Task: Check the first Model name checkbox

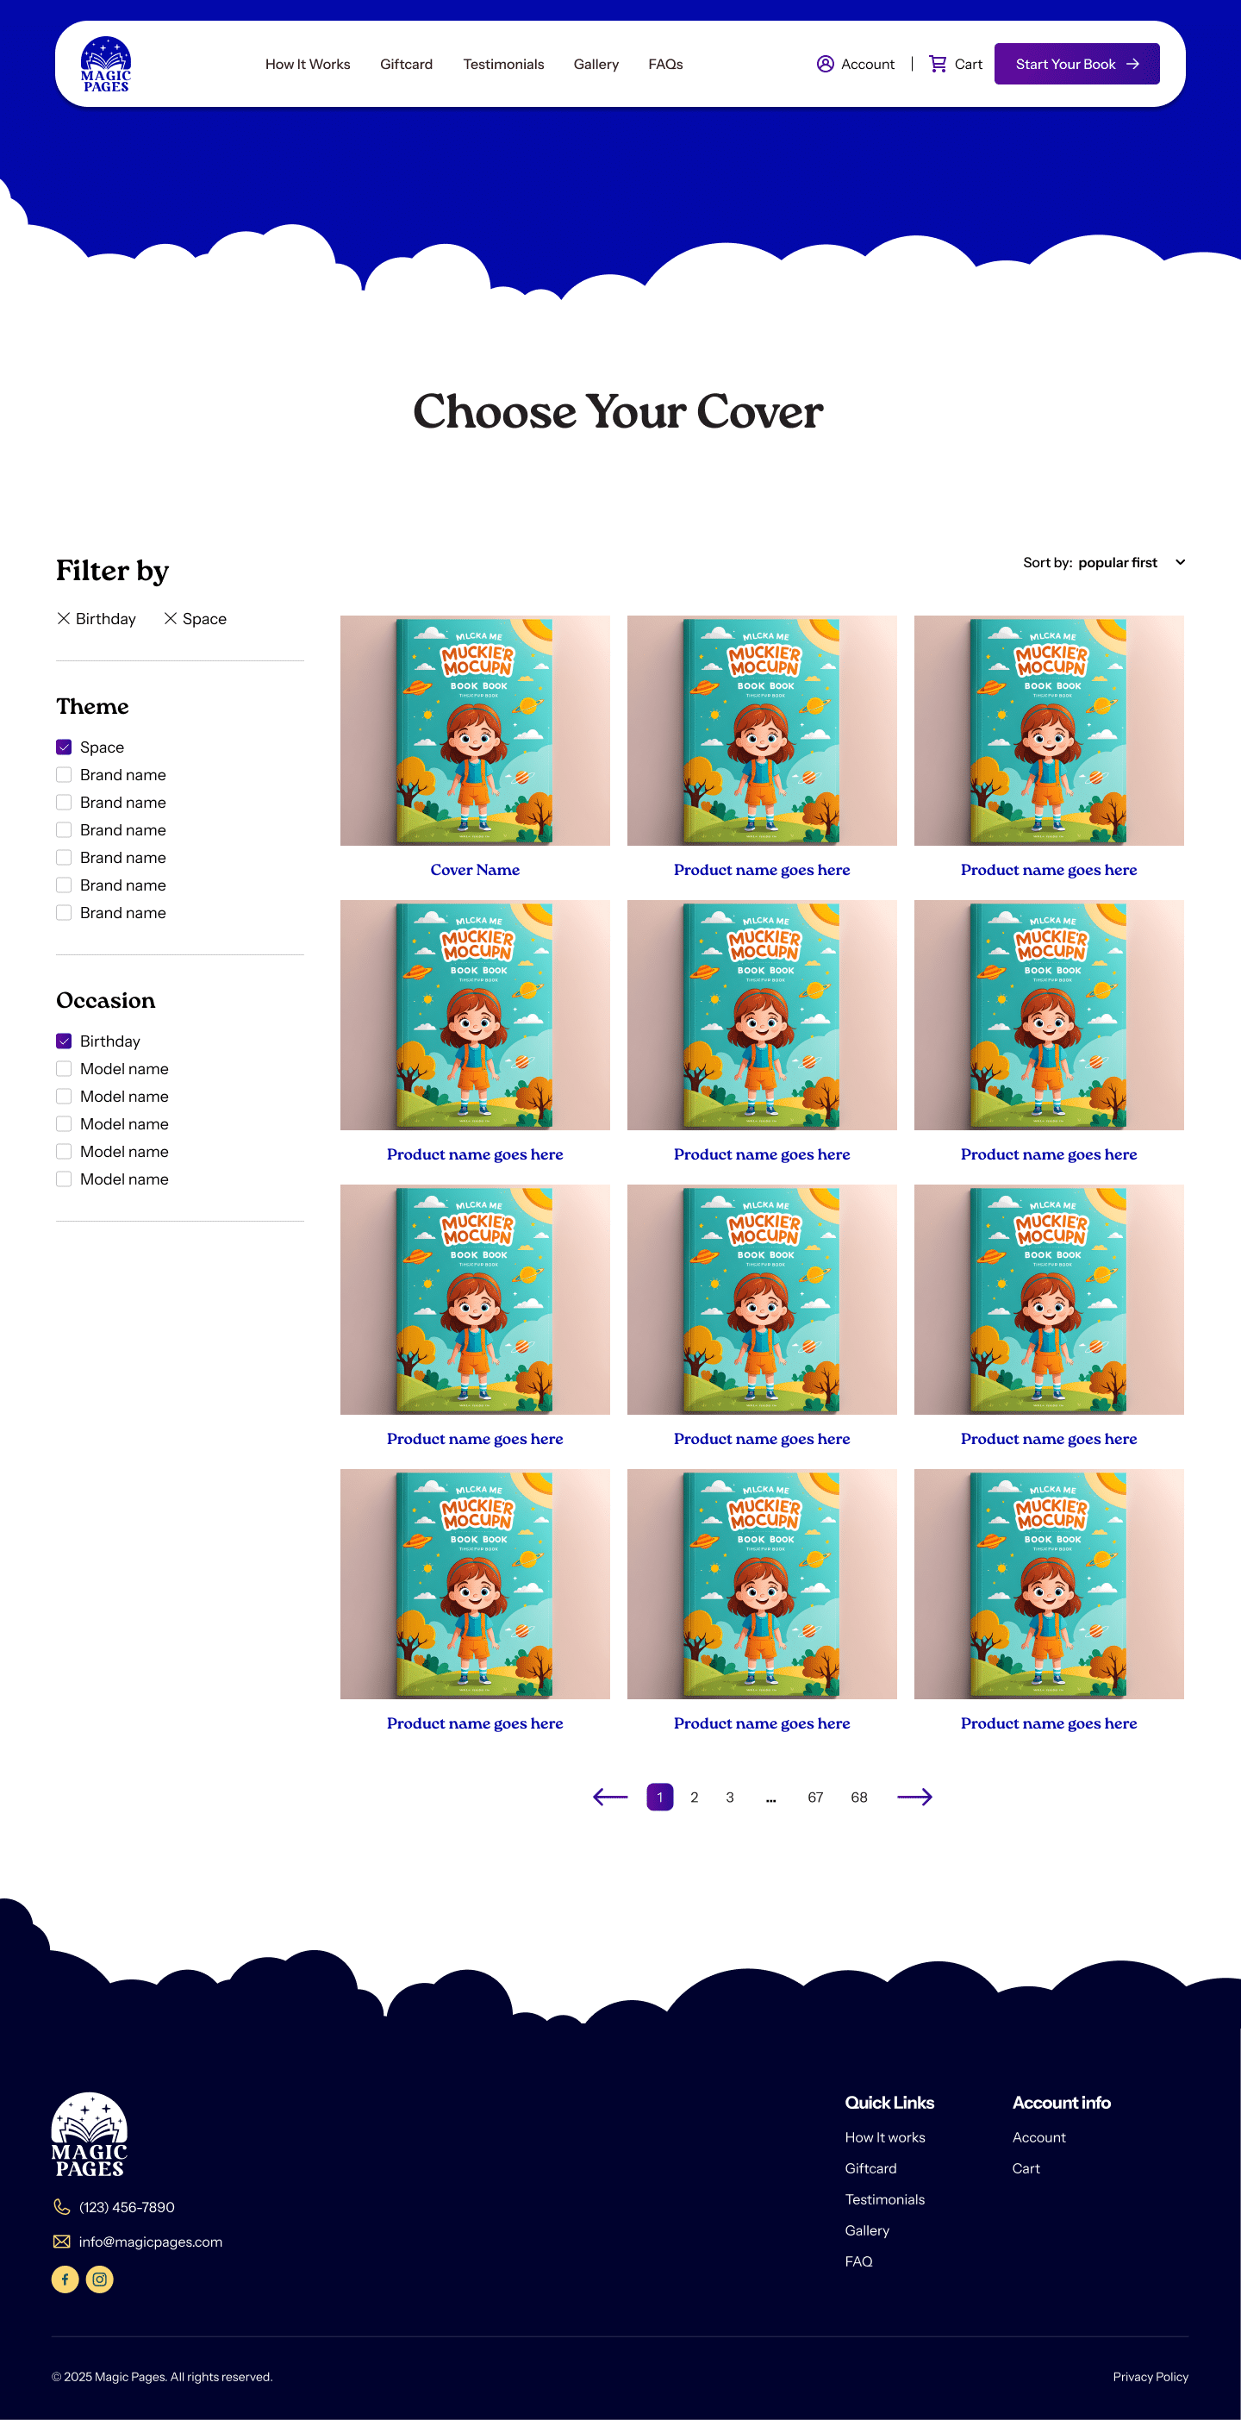Action: 64,1068
